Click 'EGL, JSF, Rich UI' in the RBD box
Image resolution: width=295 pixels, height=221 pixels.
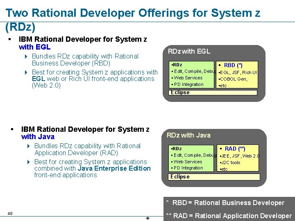pyautogui.click(x=238, y=72)
